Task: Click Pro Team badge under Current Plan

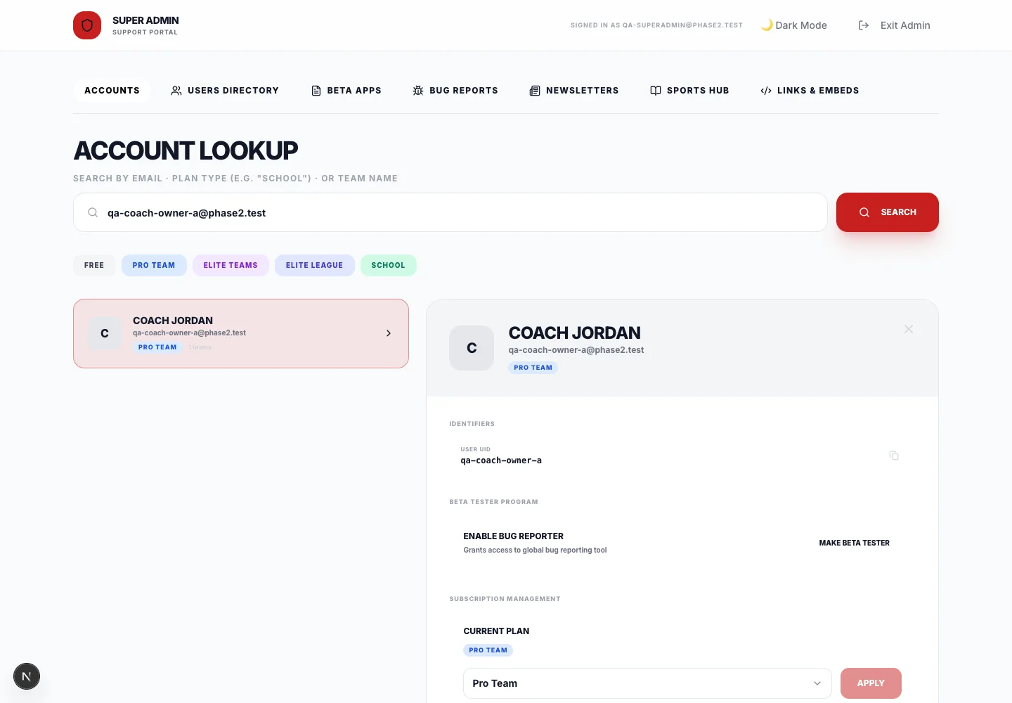Action: (x=488, y=650)
